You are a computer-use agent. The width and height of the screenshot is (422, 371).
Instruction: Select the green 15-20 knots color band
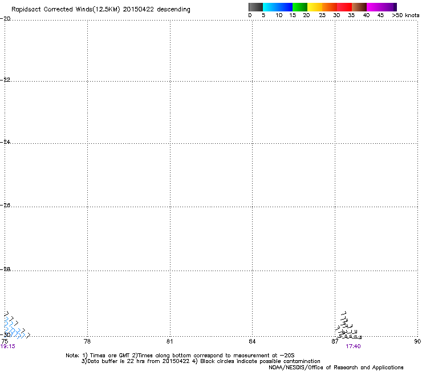point(300,7)
